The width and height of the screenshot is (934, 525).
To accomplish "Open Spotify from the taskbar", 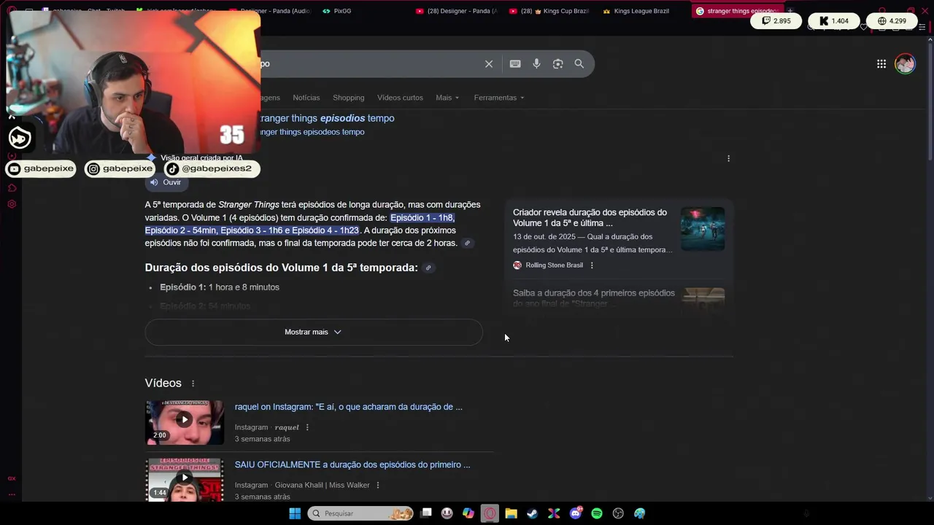I will click(x=597, y=513).
